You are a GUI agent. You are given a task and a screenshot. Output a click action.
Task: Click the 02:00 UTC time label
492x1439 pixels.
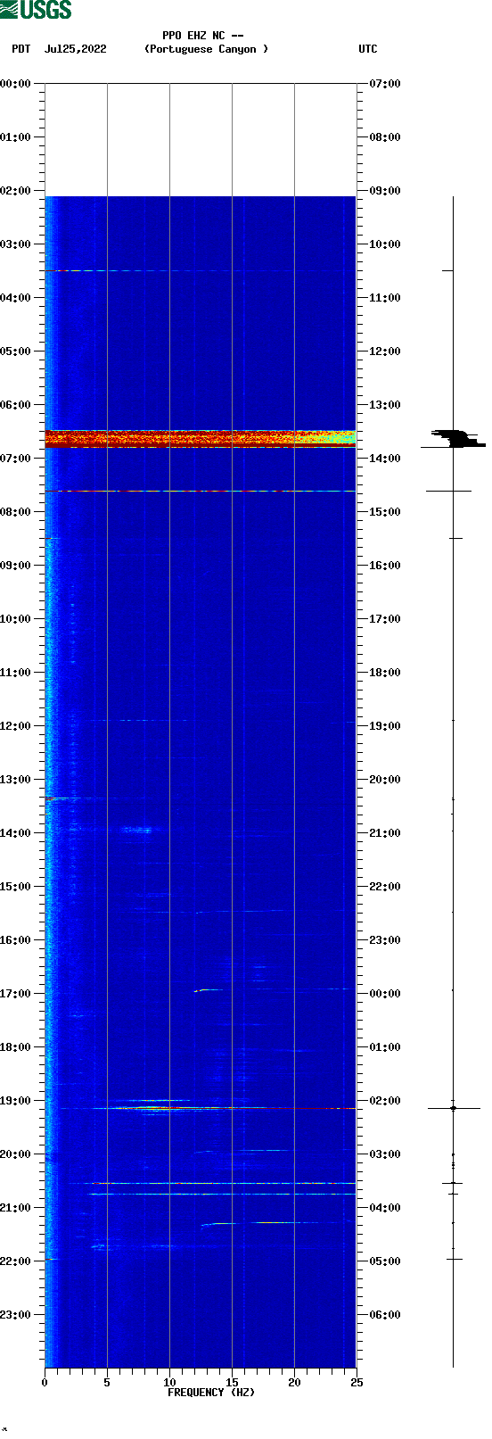(x=385, y=1101)
